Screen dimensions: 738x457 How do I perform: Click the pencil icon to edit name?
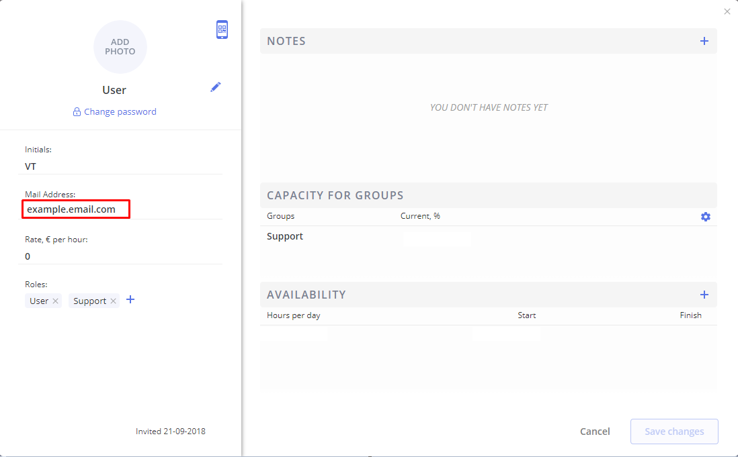216,87
